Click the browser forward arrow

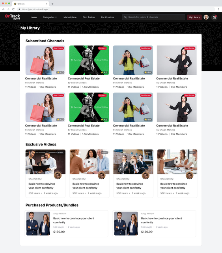click(x=8, y=9)
